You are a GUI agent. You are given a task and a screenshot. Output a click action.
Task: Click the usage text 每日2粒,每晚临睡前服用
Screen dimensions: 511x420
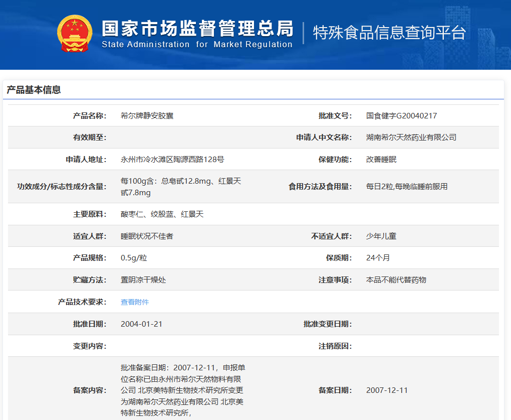[406, 187]
